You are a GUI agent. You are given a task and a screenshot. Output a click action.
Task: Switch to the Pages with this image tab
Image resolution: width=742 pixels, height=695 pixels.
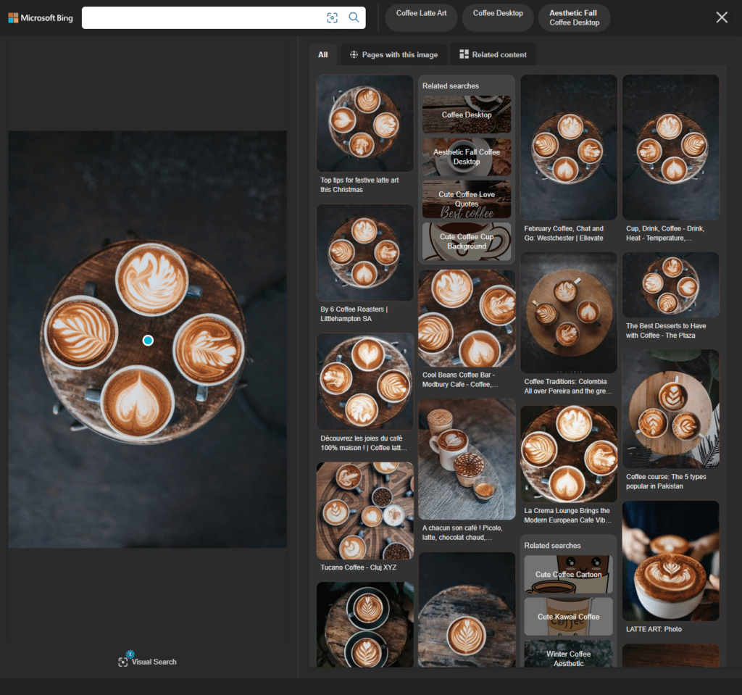pyautogui.click(x=393, y=54)
